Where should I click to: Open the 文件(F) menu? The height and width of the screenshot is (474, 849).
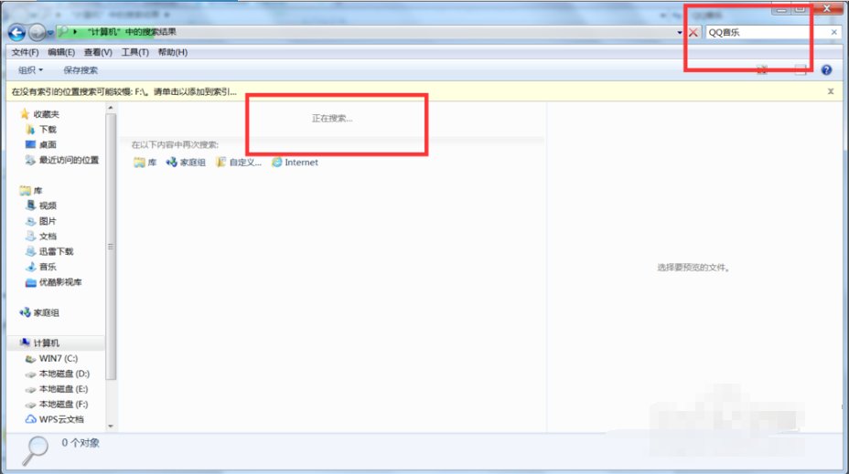pos(25,52)
